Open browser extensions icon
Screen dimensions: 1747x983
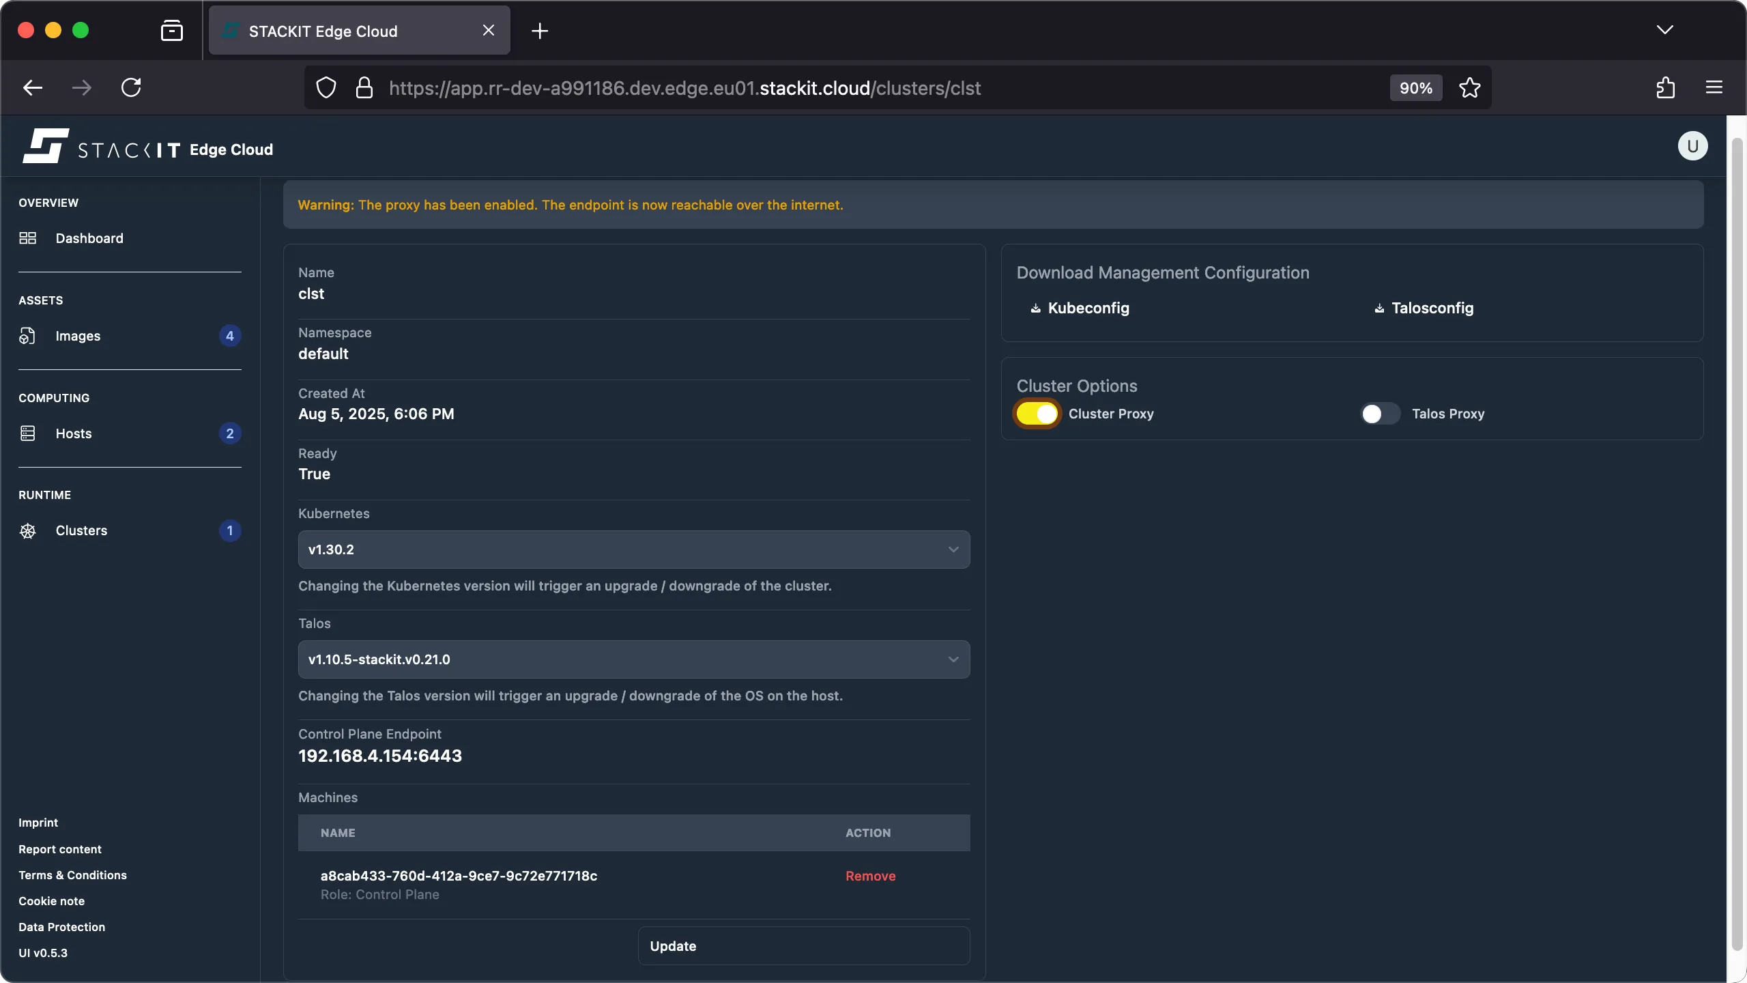coord(1665,87)
